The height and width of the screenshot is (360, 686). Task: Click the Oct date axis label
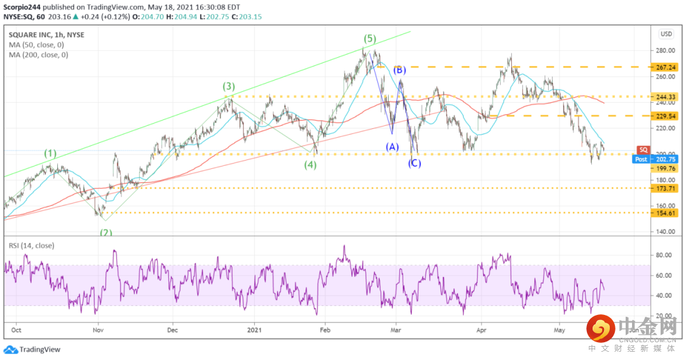[16, 330]
